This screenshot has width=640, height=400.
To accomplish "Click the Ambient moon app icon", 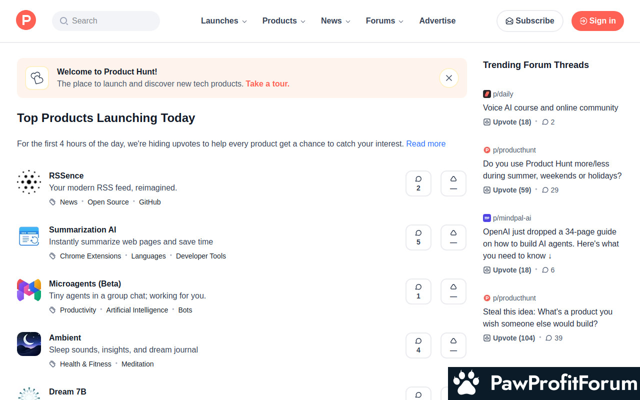I will (x=29, y=344).
